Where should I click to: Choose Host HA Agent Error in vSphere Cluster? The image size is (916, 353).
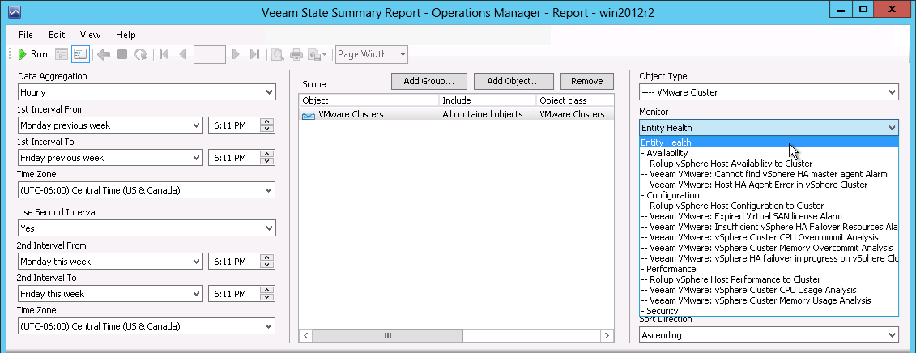coord(769,185)
